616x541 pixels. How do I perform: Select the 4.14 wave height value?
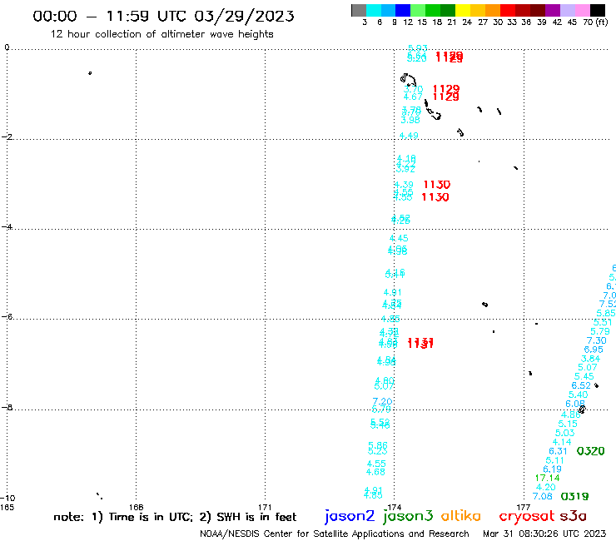[x=562, y=443]
